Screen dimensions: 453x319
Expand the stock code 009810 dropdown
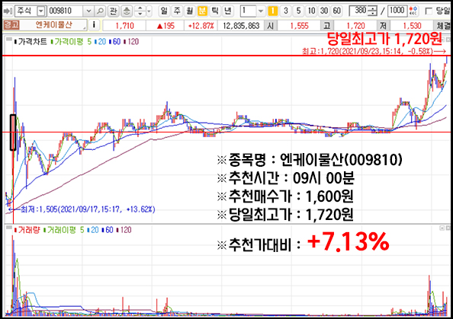click(x=88, y=11)
